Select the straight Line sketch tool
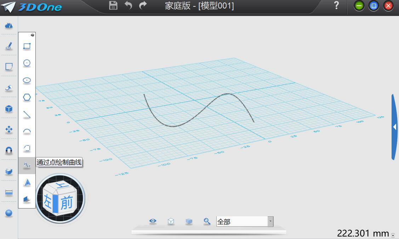The width and height of the screenshot is (399, 239). pos(27,115)
